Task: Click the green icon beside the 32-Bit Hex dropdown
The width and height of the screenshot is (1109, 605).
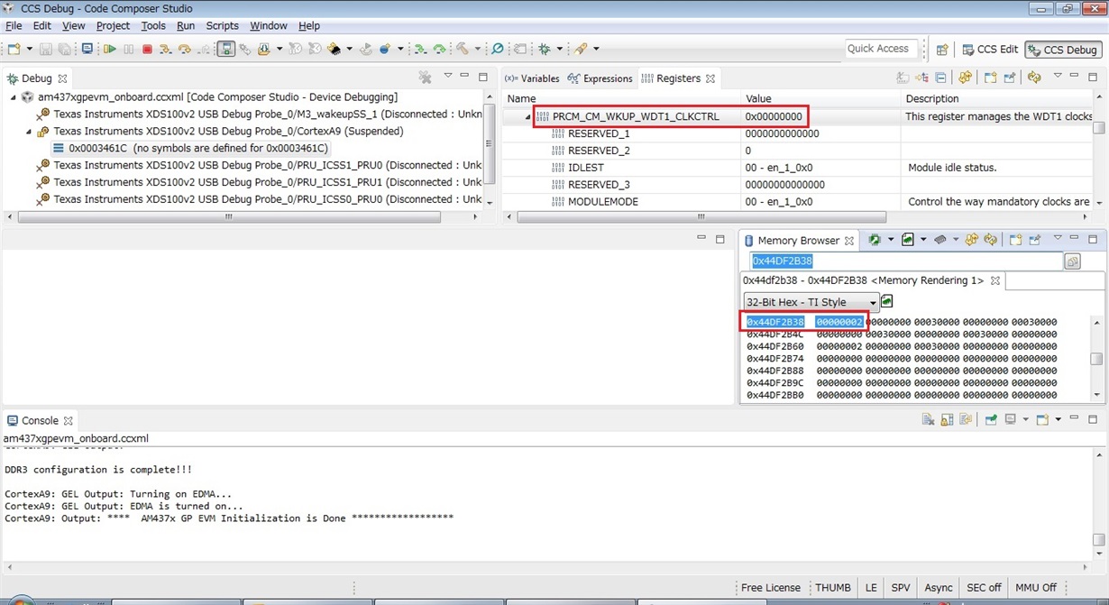Action: point(886,301)
